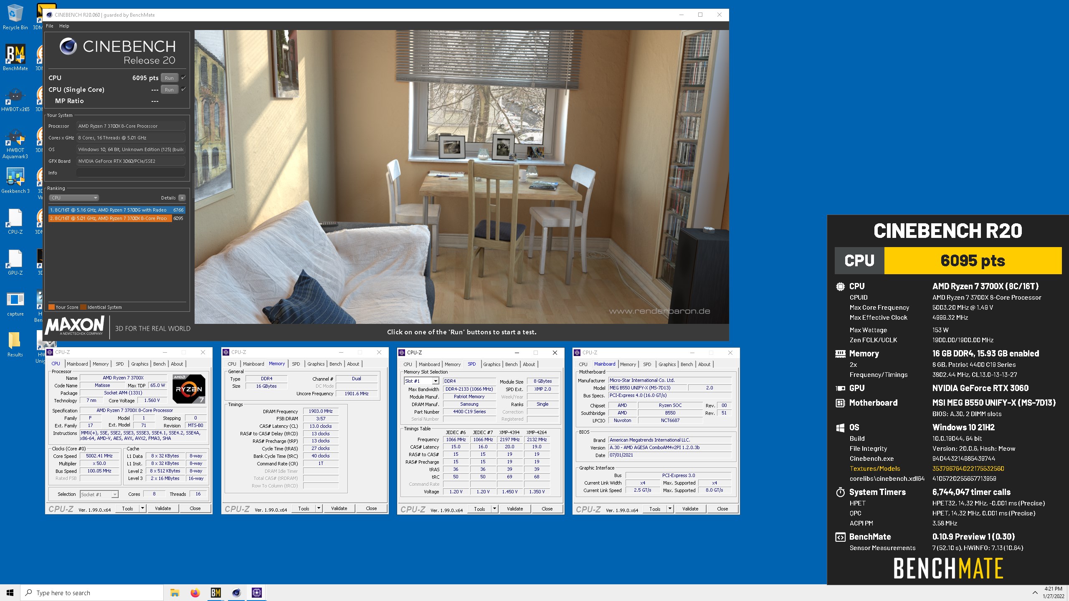The width and height of the screenshot is (1069, 601).
Task: Open Tools dropdown arrow in Memory CPU-Z
Action: pyautogui.click(x=319, y=508)
